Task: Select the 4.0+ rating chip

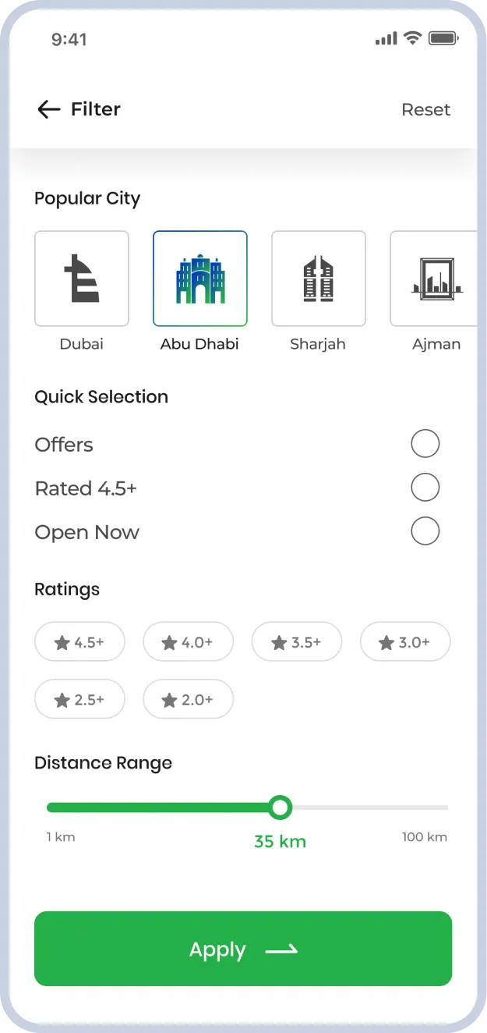Action: click(x=188, y=642)
